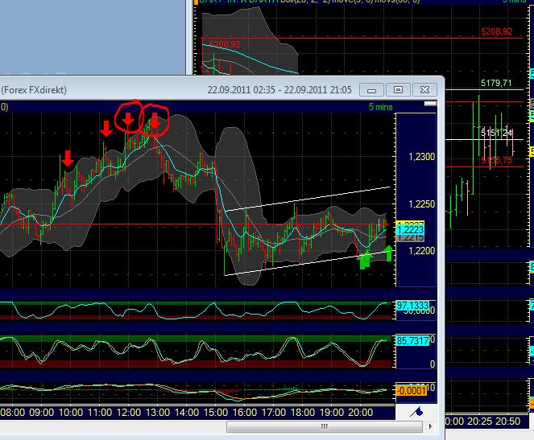Click the 97,1333 indicator value label
This screenshot has width=534, height=440.
coord(411,307)
